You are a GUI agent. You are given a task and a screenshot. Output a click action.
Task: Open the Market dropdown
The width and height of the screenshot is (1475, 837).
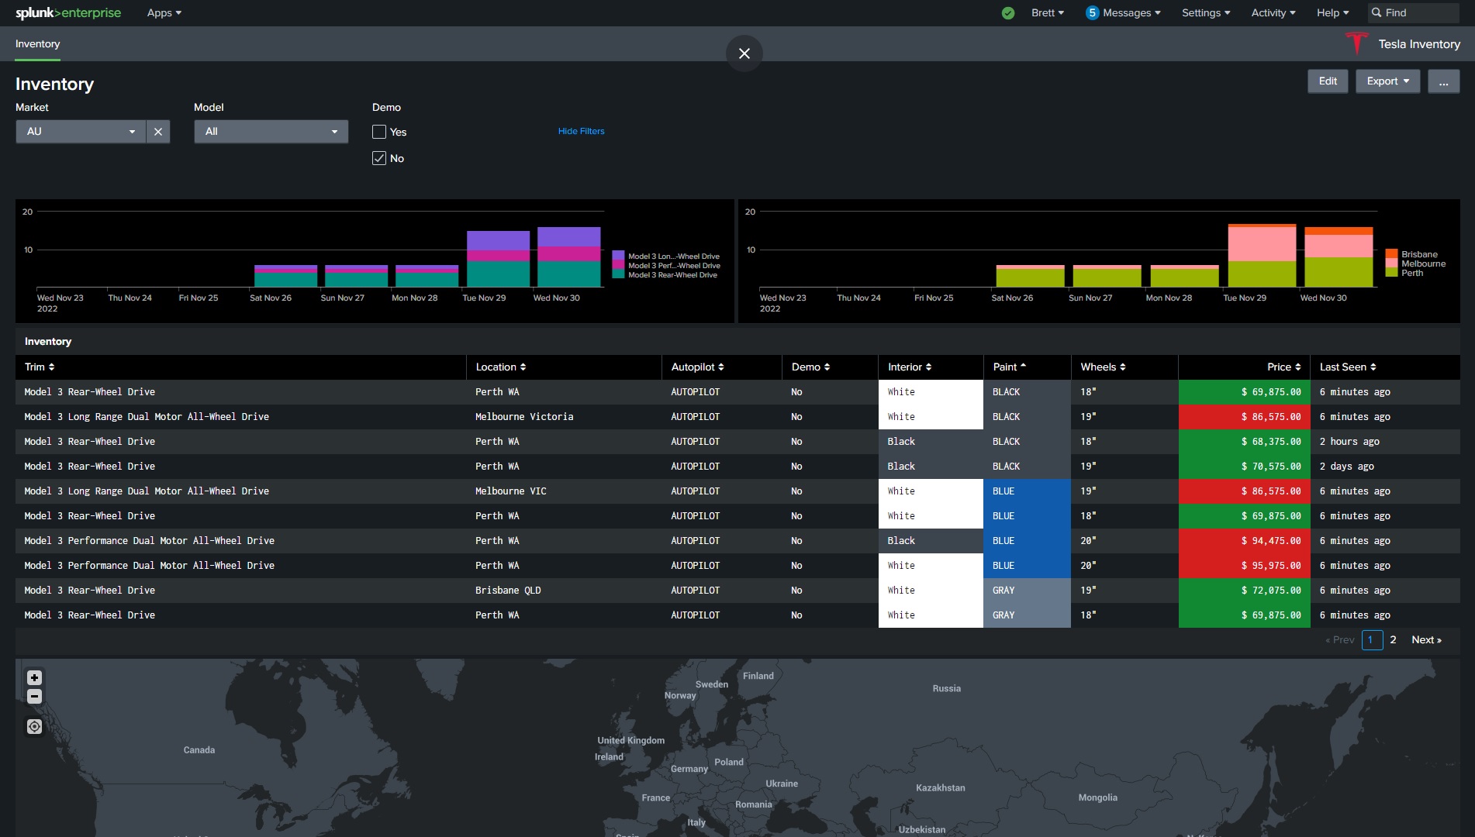point(81,132)
